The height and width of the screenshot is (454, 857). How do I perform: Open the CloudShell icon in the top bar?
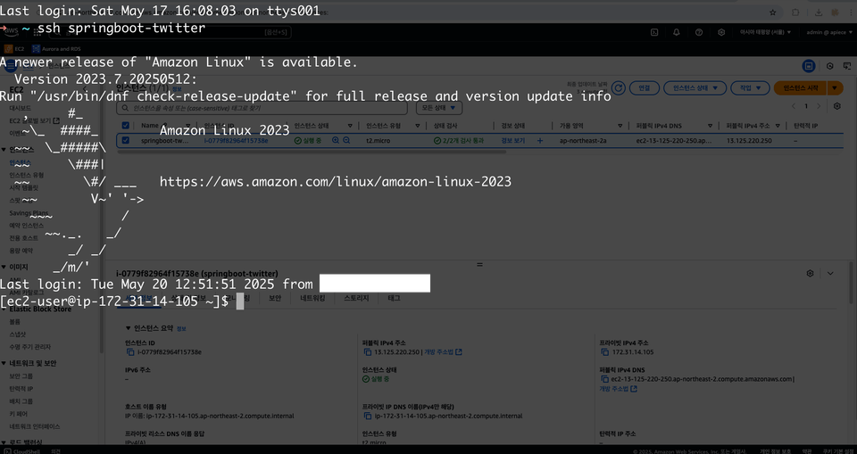tap(653, 32)
